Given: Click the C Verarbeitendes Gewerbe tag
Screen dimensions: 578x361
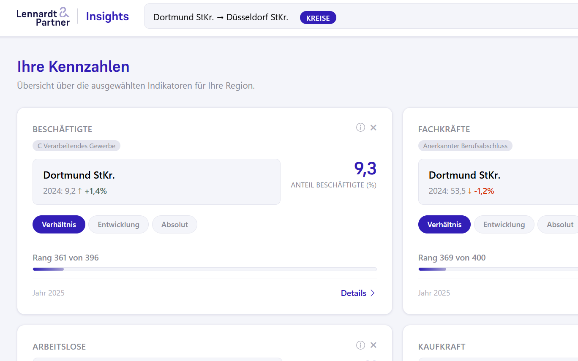Looking at the screenshot, I should point(76,146).
